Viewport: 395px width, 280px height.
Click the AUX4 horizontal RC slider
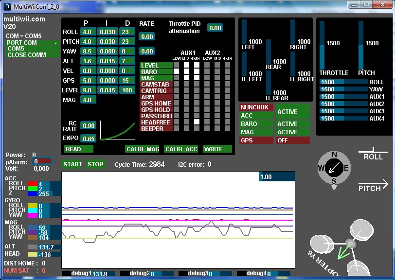click(x=344, y=118)
